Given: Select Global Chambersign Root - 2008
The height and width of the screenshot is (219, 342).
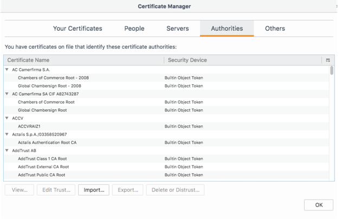Looking at the screenshot, I should (x=49, y=86).
